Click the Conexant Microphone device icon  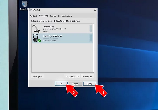[36, 28]
